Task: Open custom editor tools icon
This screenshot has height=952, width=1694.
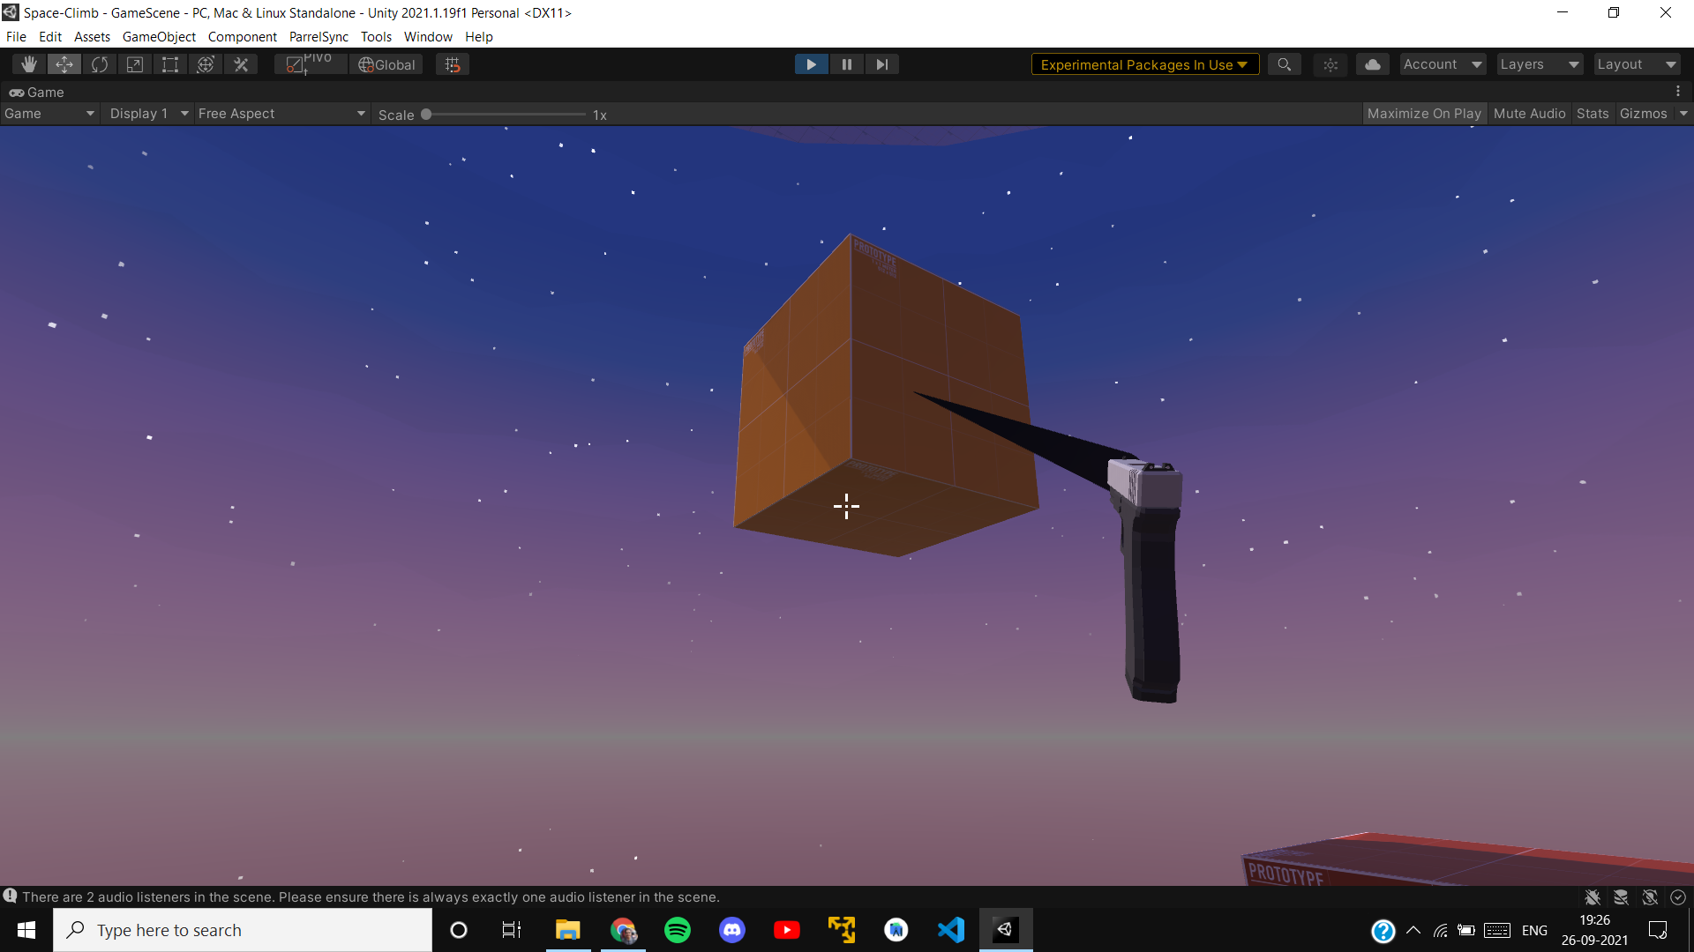Action: click(x=241, y=64)
